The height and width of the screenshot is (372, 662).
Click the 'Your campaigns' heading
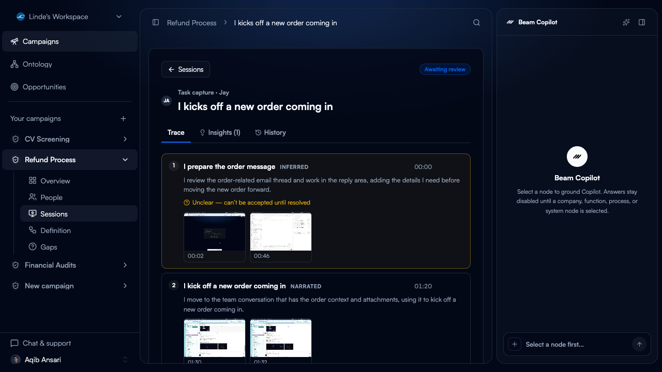[36, 118]
